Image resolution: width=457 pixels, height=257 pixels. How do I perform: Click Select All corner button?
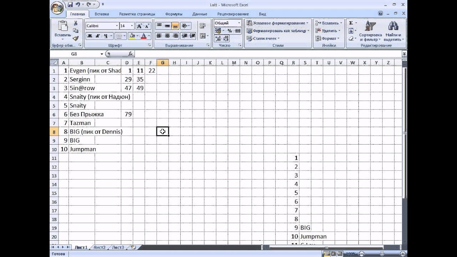point(54,63)
